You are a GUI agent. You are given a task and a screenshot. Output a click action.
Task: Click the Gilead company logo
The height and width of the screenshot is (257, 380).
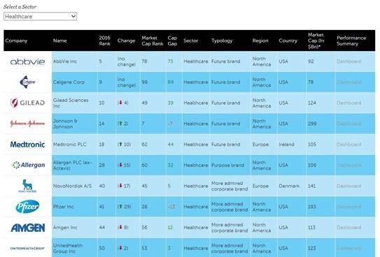27,103
